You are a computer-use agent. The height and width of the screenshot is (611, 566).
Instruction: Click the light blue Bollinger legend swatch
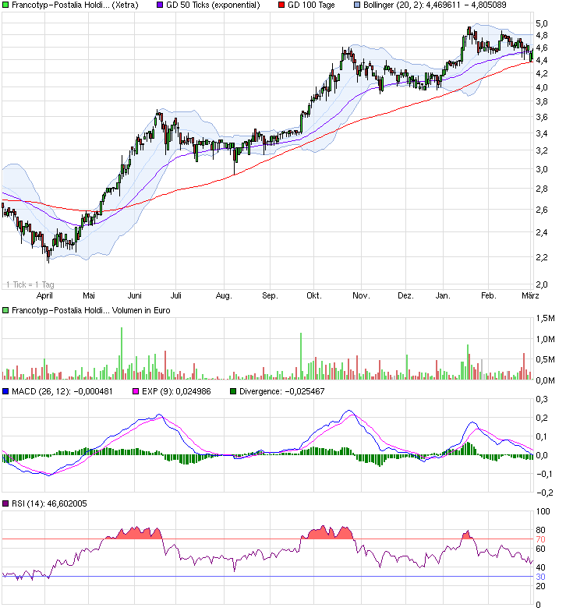[x=357, y=5]
